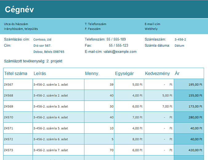This screenshot has width=208, height=160.
Task: Click the valaki@example.com email address
Action: (120, 52)
